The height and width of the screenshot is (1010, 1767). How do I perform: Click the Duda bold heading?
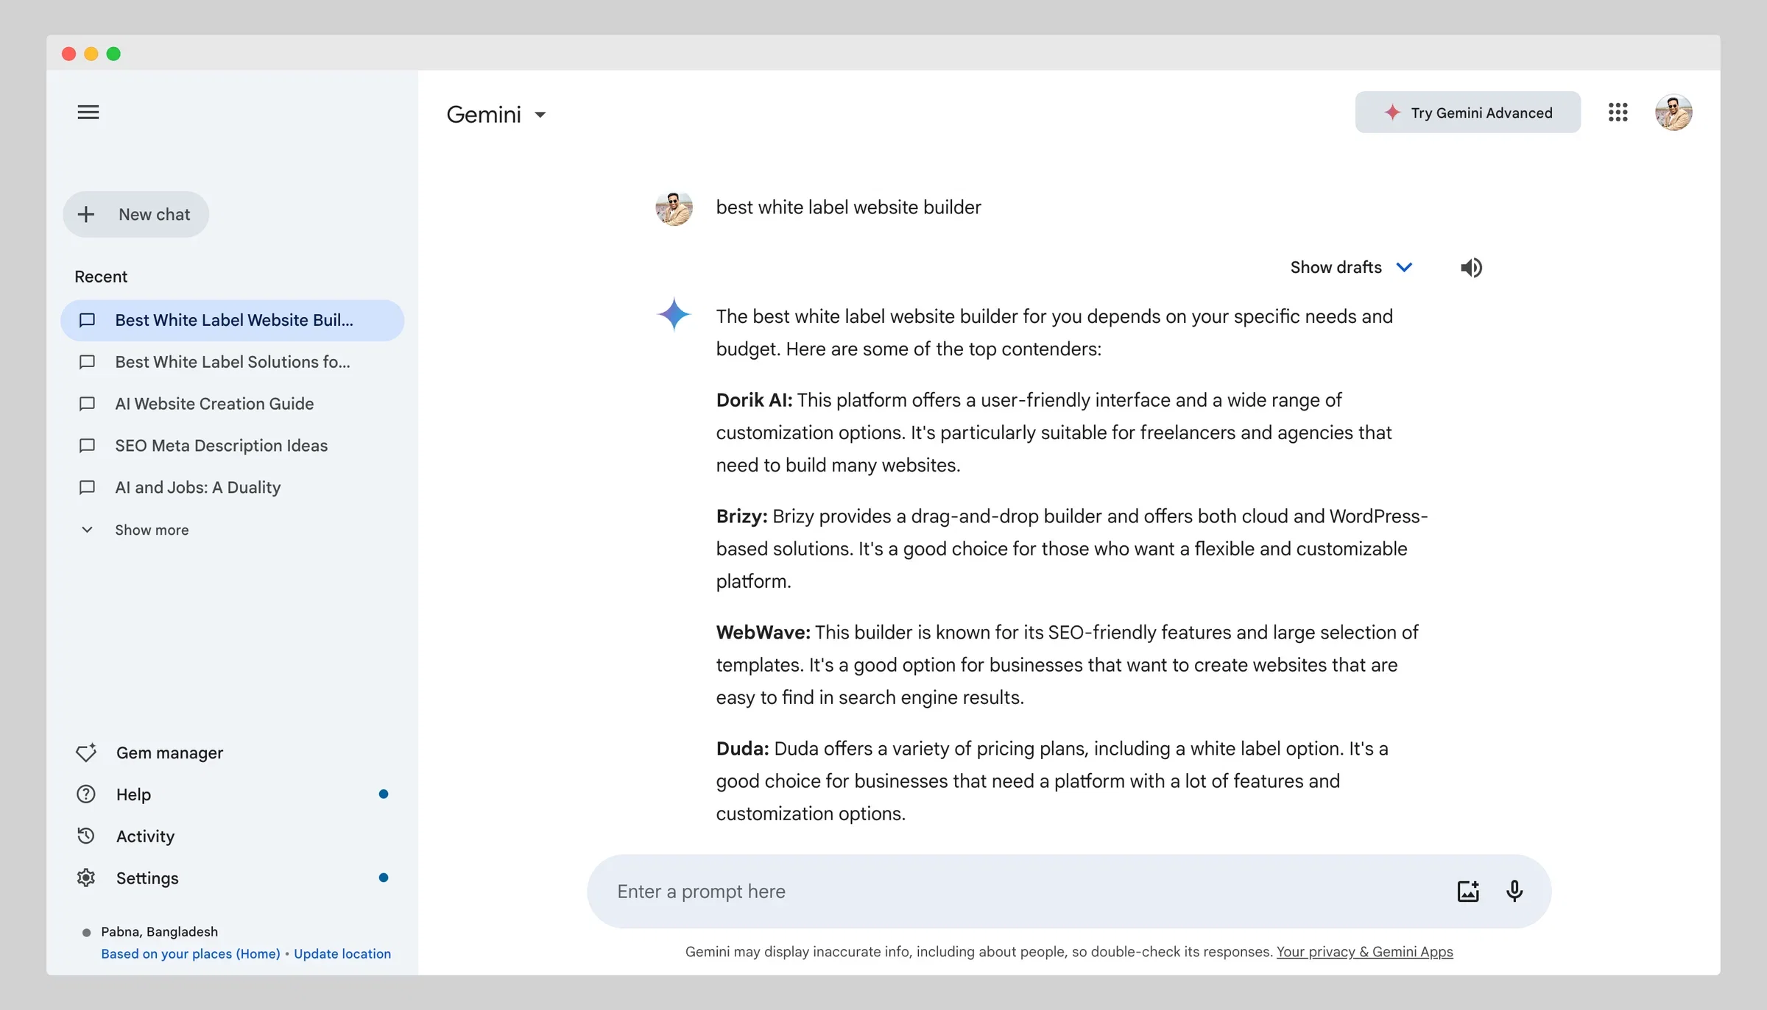click(x=742, y=749)
